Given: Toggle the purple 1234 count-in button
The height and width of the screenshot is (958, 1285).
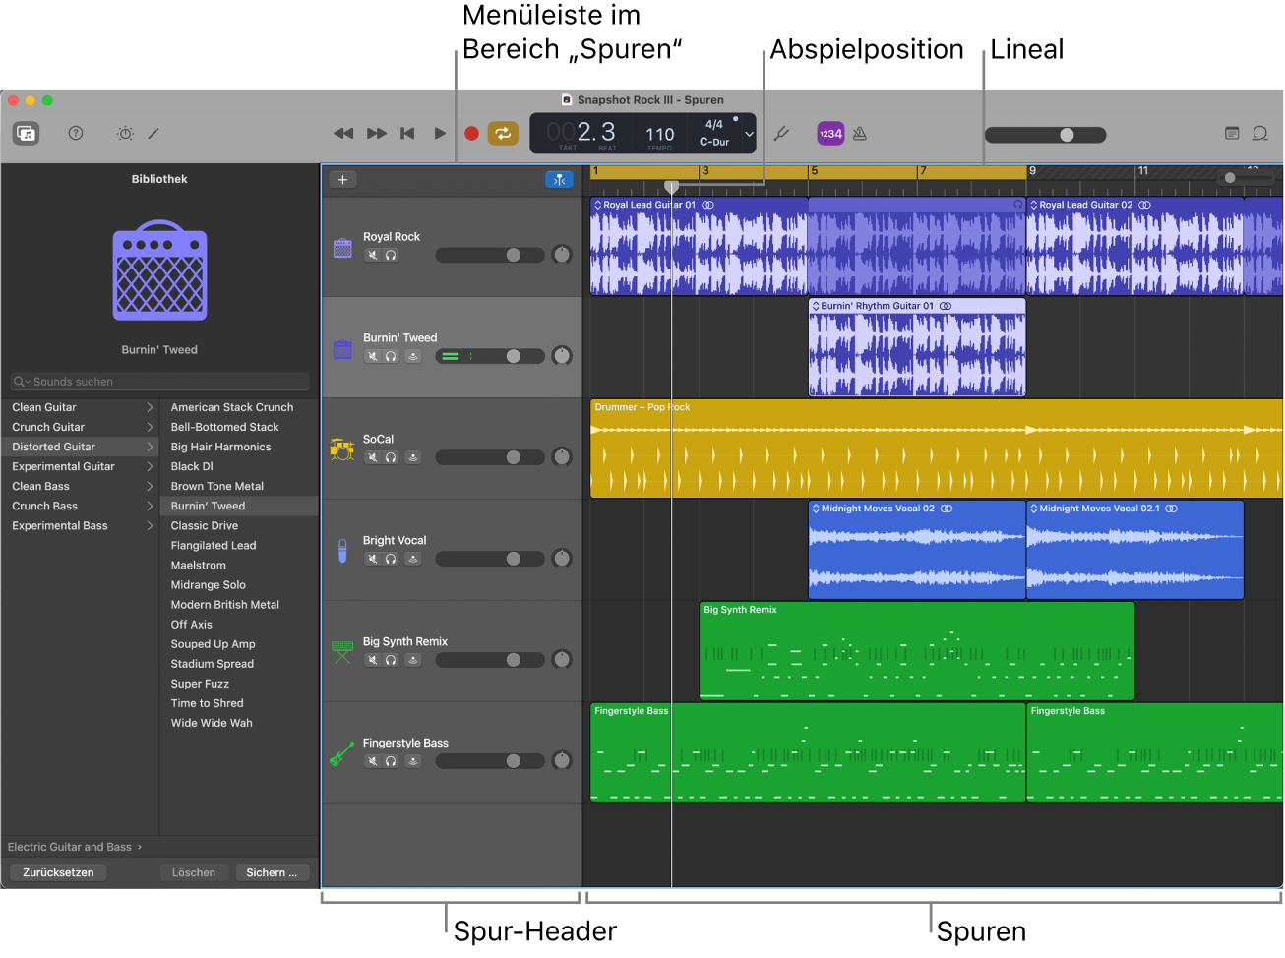Looking at the screenshot, I should tap(830, 134).
